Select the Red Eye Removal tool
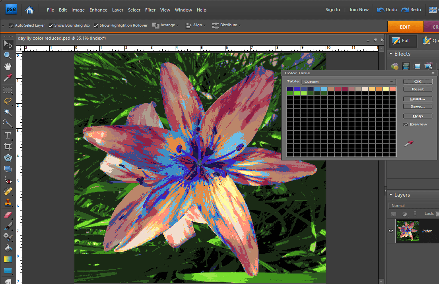The image size is (439, 284). pos(8,181)
